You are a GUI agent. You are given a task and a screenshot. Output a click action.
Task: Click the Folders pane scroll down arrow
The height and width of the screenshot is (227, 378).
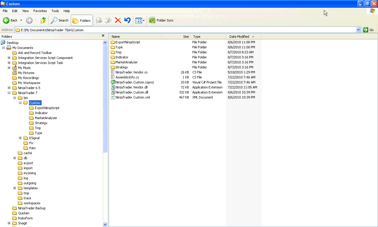click(105, 224)
